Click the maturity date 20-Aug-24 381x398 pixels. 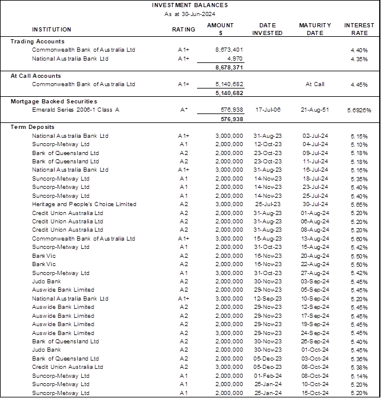point(315,256)
